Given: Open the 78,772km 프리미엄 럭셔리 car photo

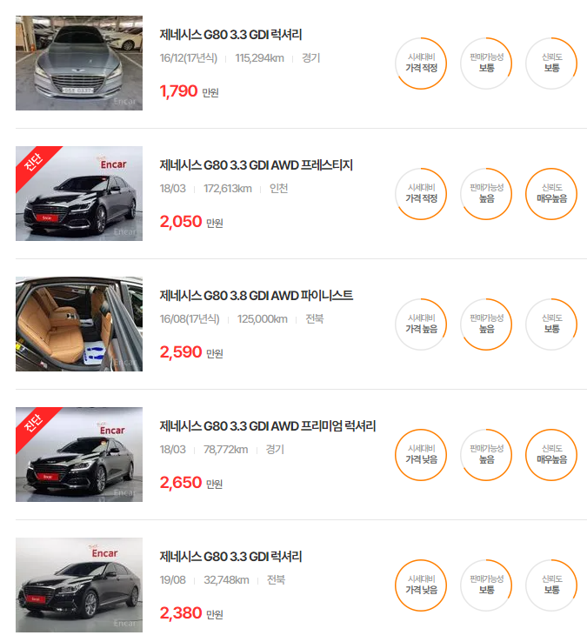Looking at the screenshot, I should [79, 454].
